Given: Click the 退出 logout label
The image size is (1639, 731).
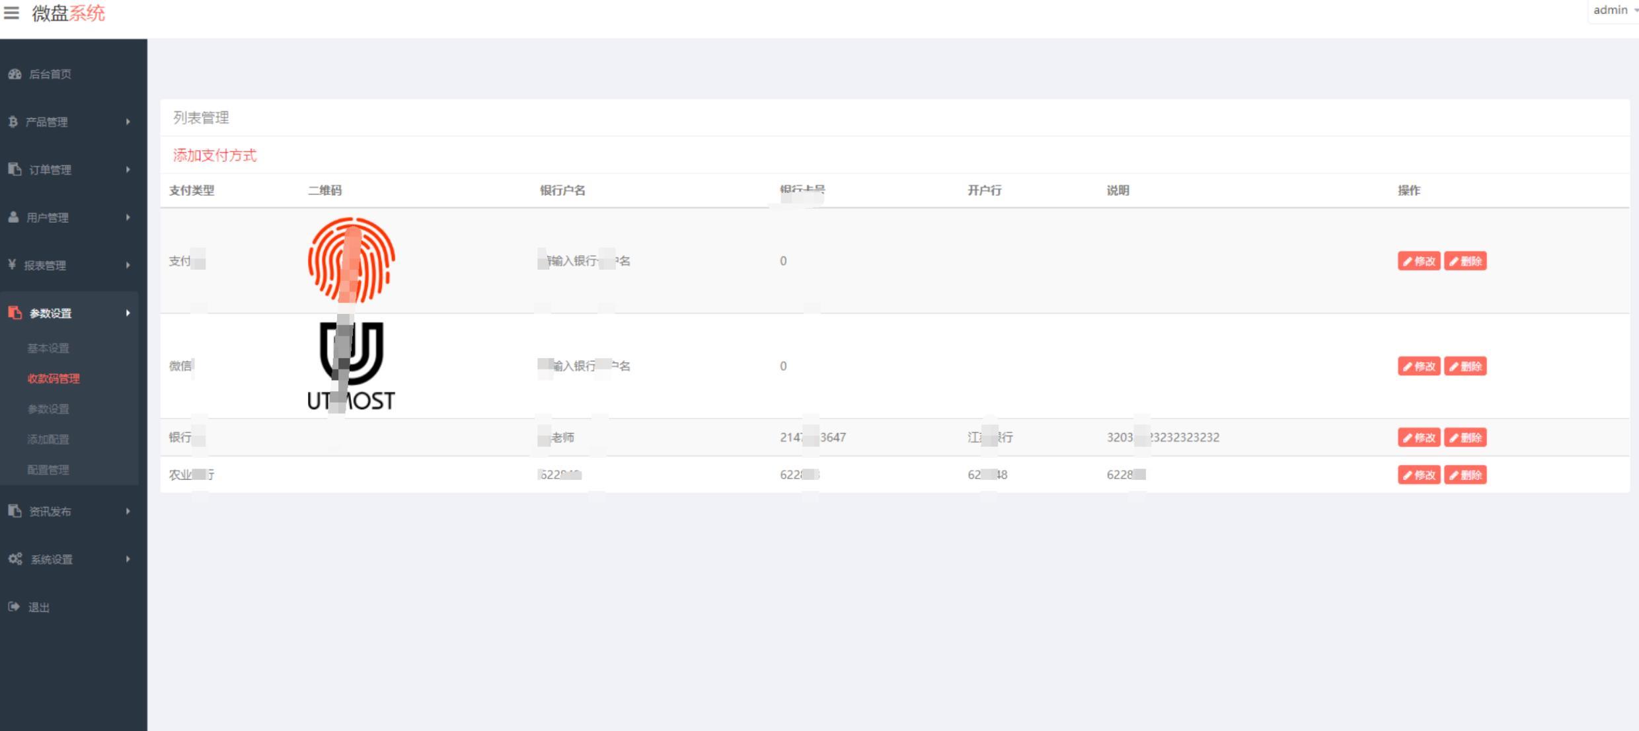Looking at the screenshot, I should (39, 607).
